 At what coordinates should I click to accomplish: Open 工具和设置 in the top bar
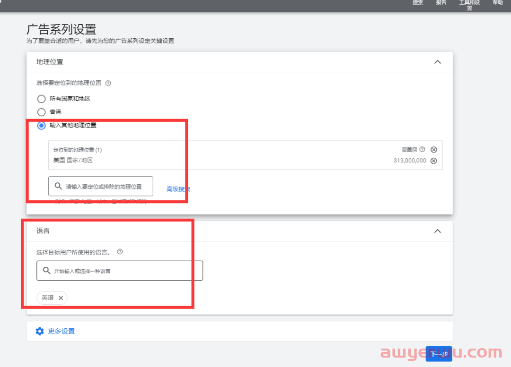tap(469, 5)
